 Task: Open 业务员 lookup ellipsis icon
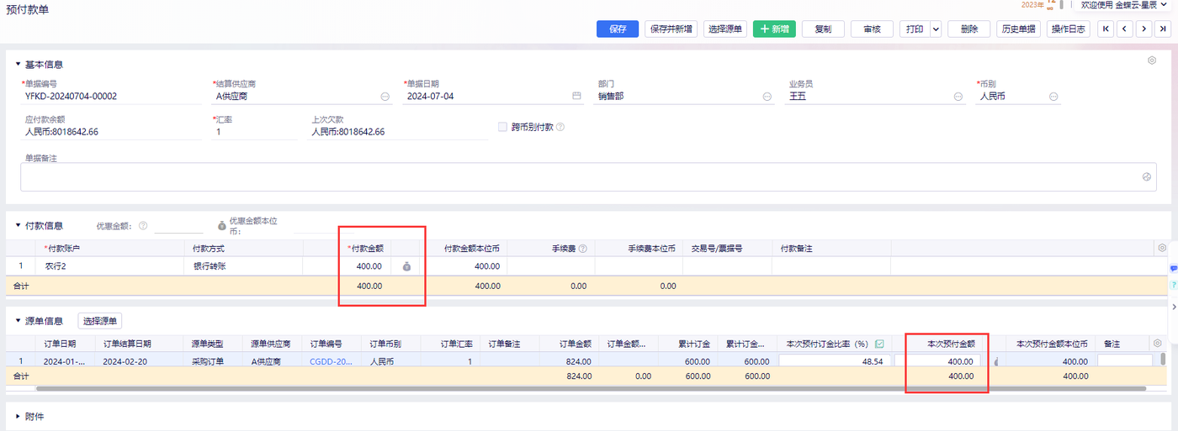(x=958, y=97)
